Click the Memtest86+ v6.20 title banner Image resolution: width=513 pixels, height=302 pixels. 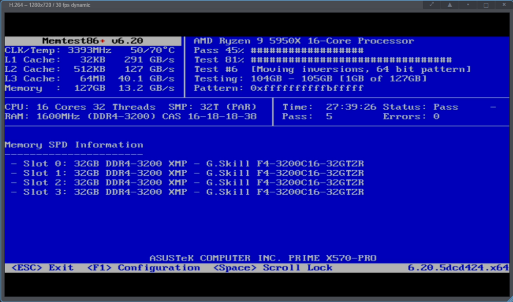[x=93, y=41]
